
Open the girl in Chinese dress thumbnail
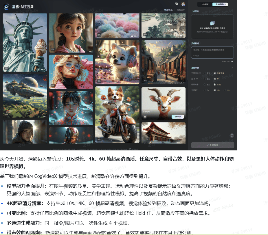click(x=71, y=108)
